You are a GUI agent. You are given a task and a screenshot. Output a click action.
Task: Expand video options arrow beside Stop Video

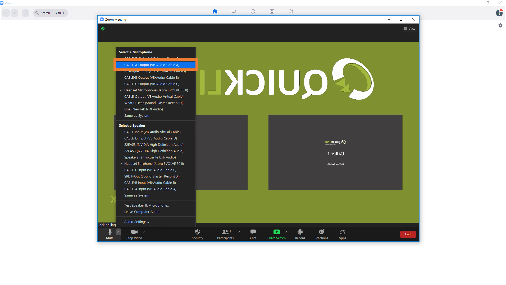coord(144,232)
